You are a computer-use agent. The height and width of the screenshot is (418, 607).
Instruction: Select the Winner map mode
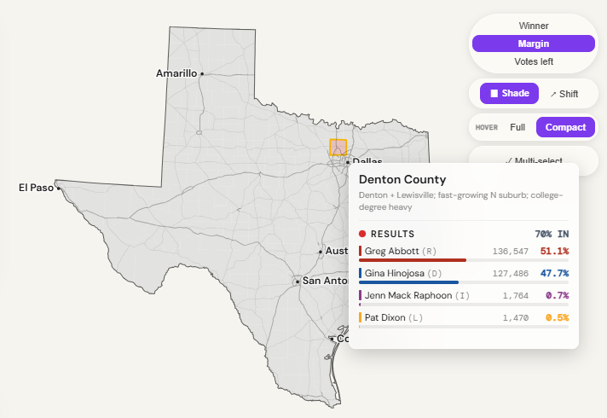[534, 26]
